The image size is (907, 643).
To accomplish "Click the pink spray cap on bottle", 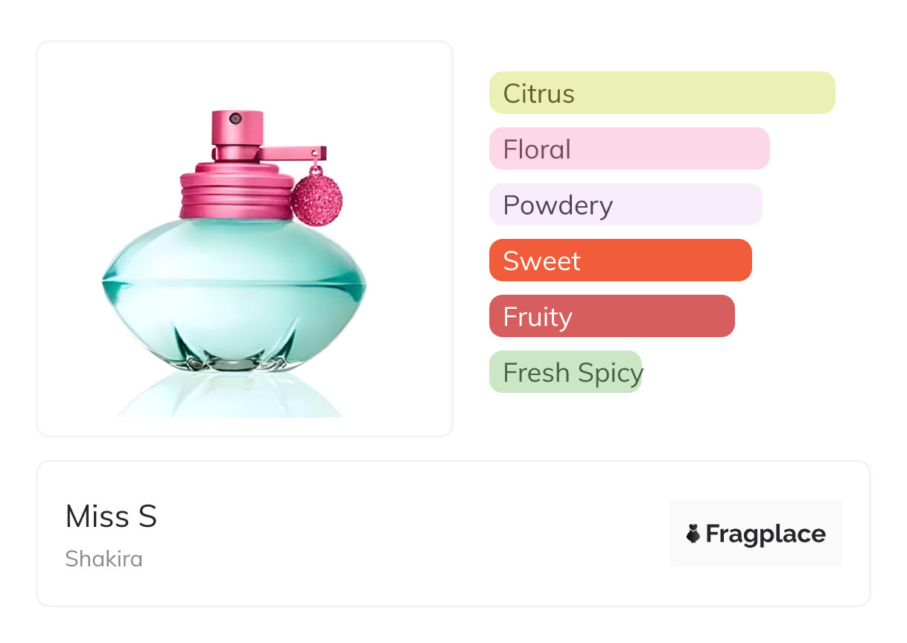I will pos(237,131).
